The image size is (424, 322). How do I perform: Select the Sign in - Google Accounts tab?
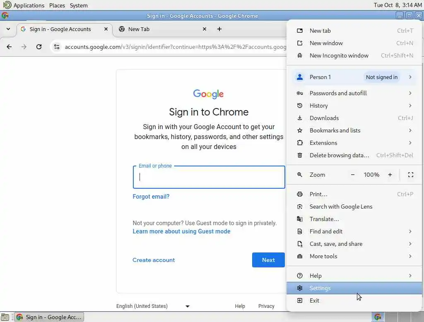click(64, 29)
